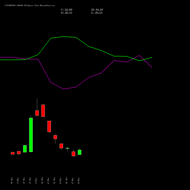
Task: Click the '29 May' date axis label
Action: [79, 180]
